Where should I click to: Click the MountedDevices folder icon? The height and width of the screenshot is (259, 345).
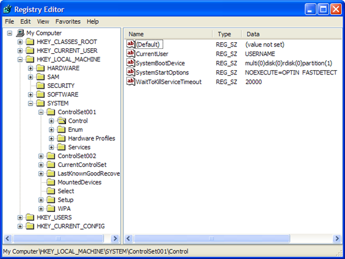51,182
